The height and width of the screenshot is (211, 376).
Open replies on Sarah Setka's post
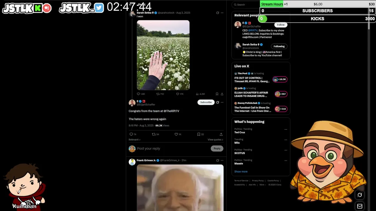pos(141,94)
